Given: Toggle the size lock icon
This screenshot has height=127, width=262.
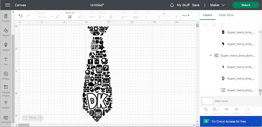Looking at the screenshot, I should coord(164,13).
